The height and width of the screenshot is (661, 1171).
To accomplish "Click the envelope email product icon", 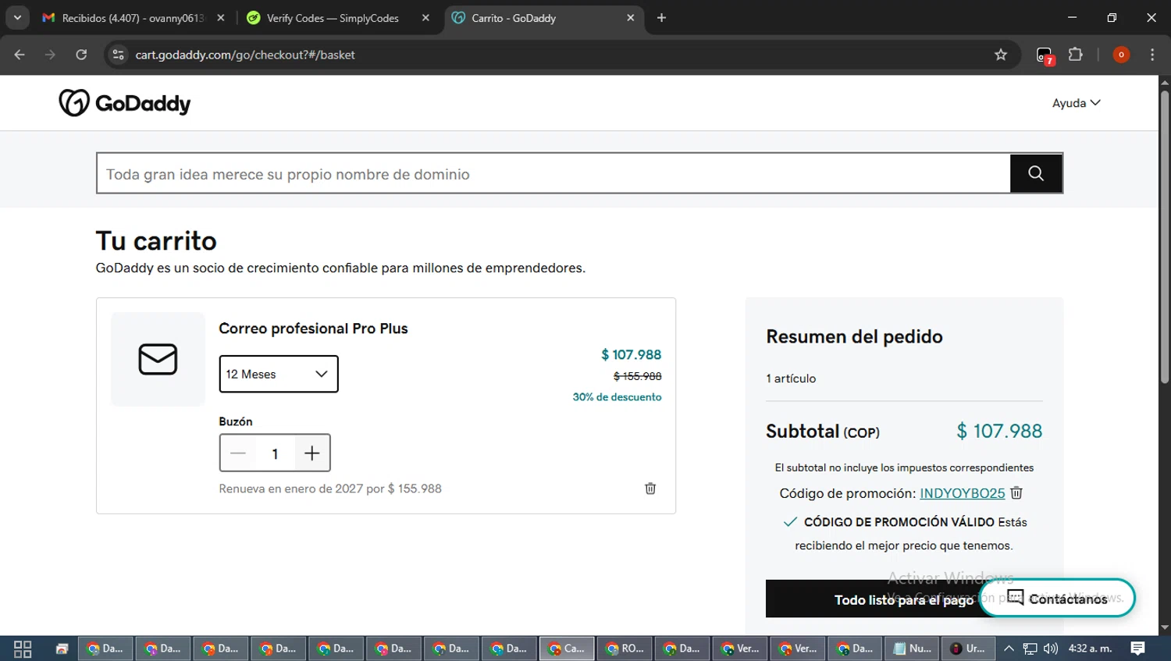I will pyautogui.click(x=158, y=359).
